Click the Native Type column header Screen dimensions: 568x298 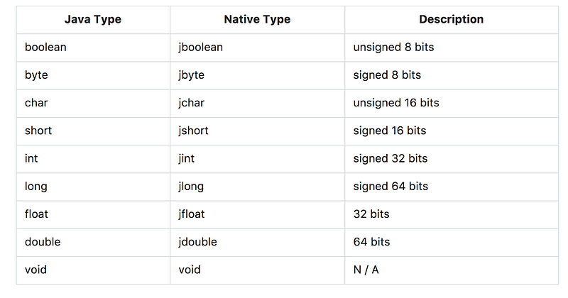pos(257,19)
